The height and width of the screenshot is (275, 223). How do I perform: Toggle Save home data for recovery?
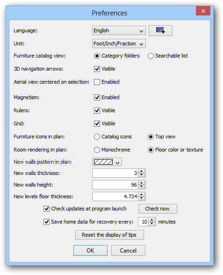coord(46,222)
